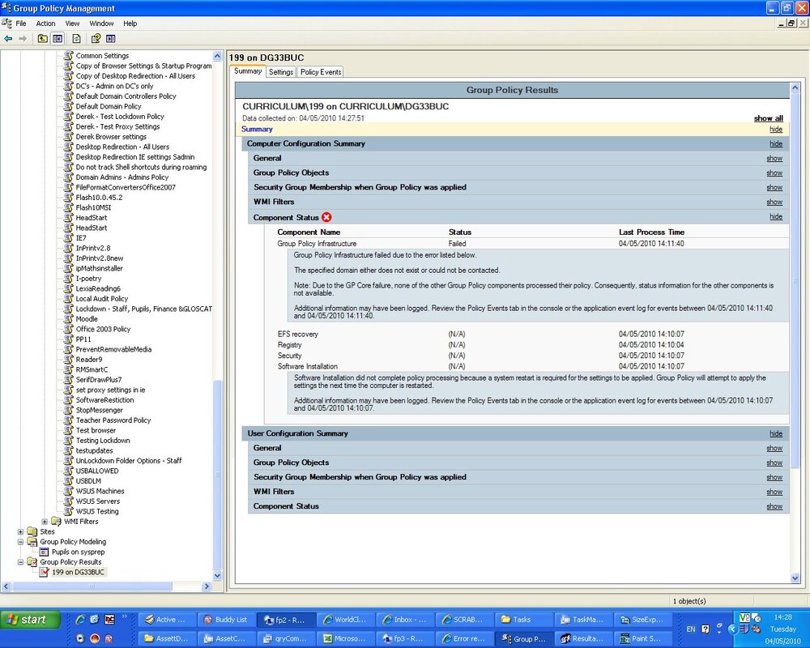Click the show all link
Screen dimensions: 810x648
click(768, 118)
